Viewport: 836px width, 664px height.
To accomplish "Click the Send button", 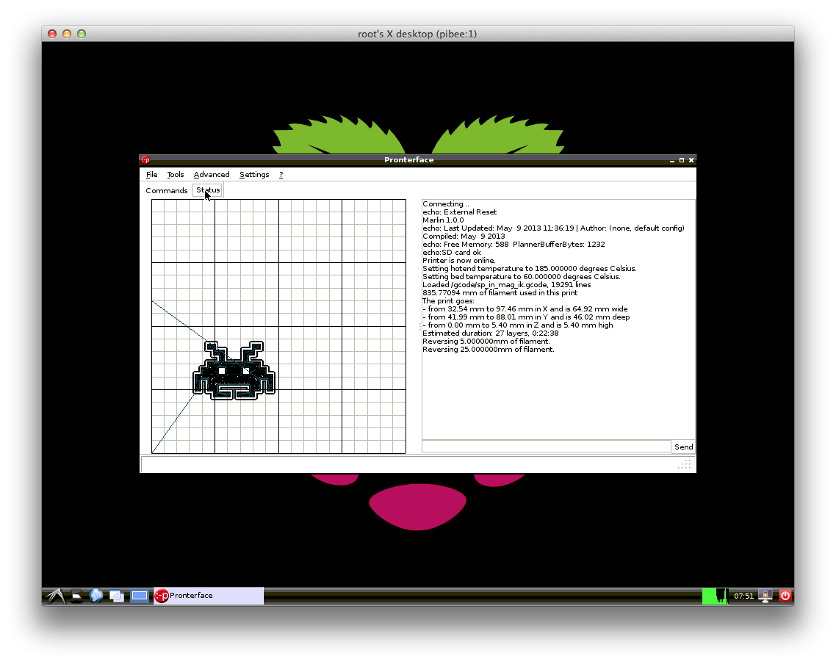I will coord(683,447).
